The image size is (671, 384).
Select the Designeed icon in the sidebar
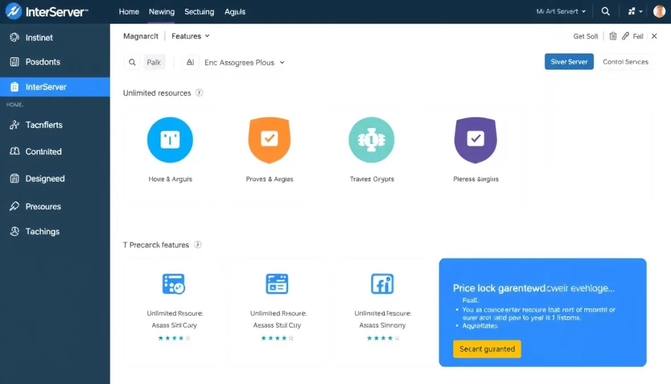click(16, 179)
